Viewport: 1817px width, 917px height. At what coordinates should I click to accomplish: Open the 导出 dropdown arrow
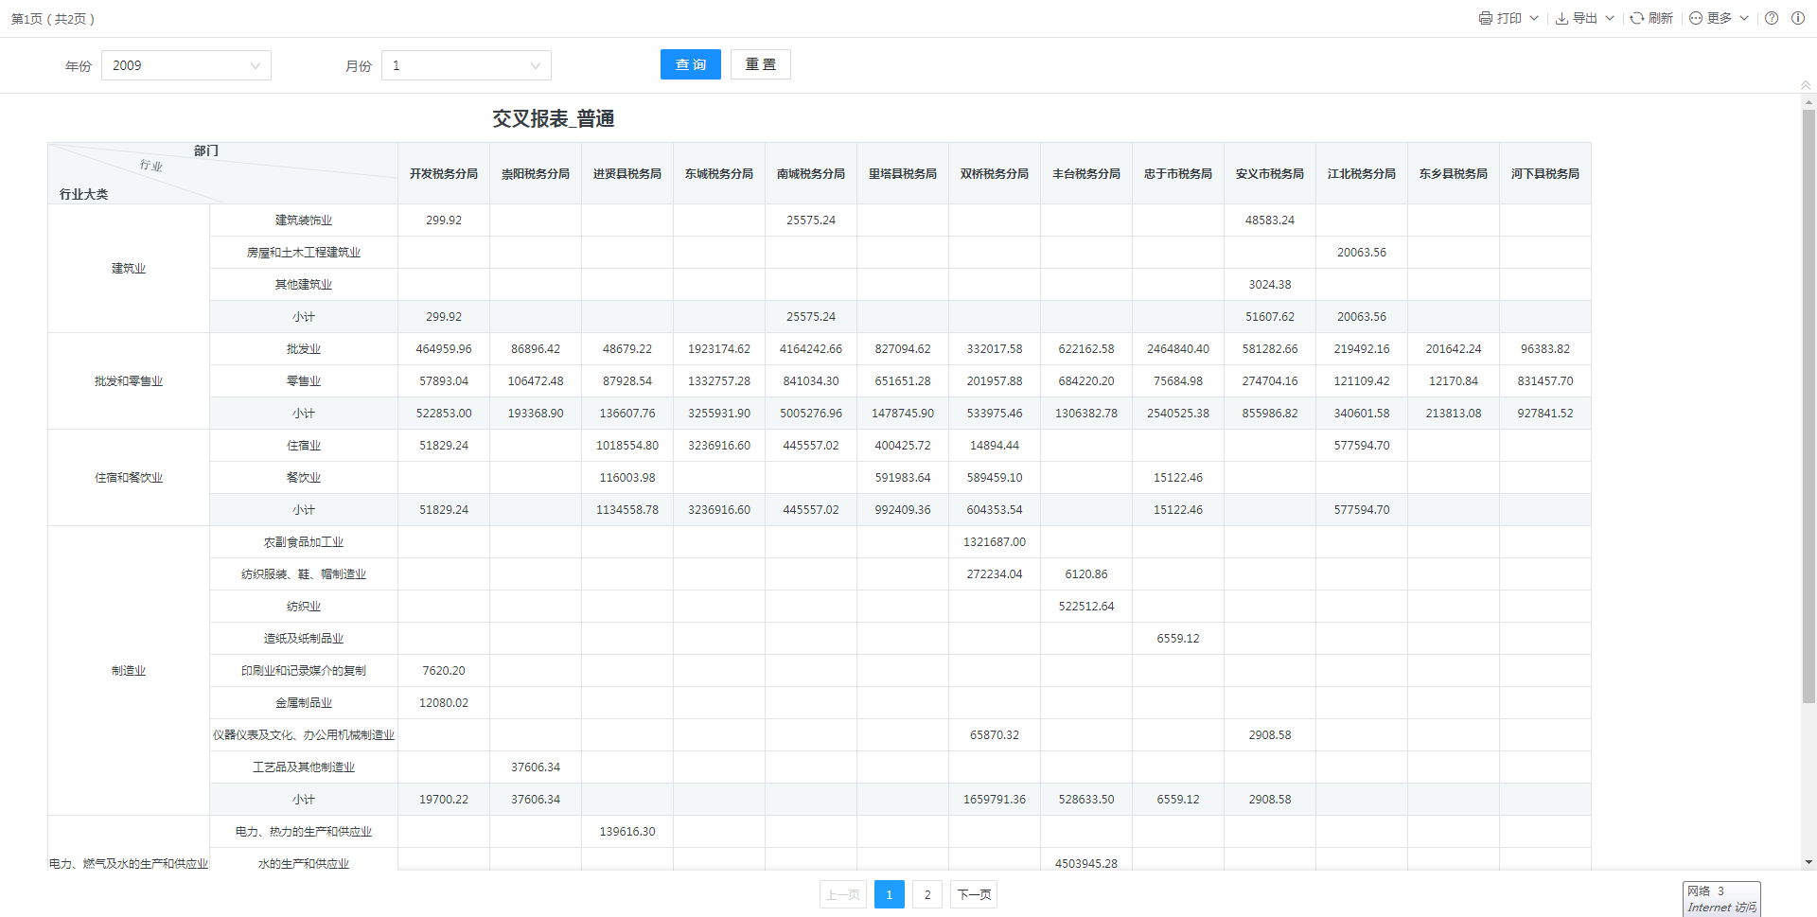coord(1610,18)
